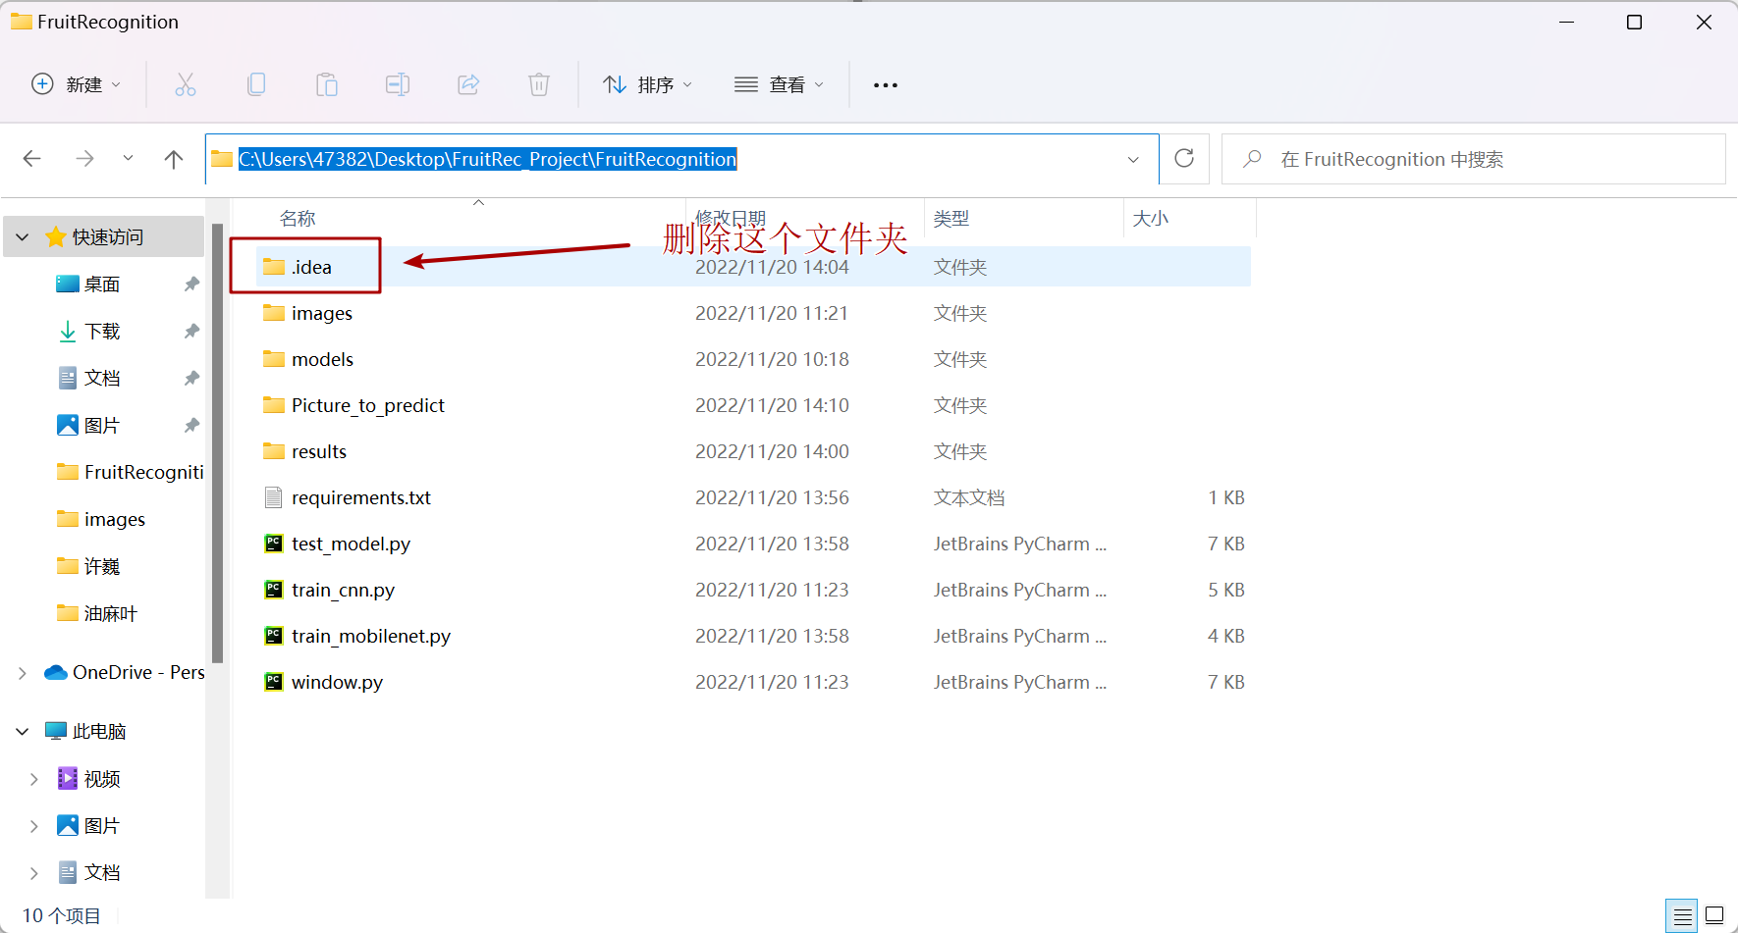This screenshot has height=933, width=1738.
Task: Open the three-dot See more menu
Action: 886,85
